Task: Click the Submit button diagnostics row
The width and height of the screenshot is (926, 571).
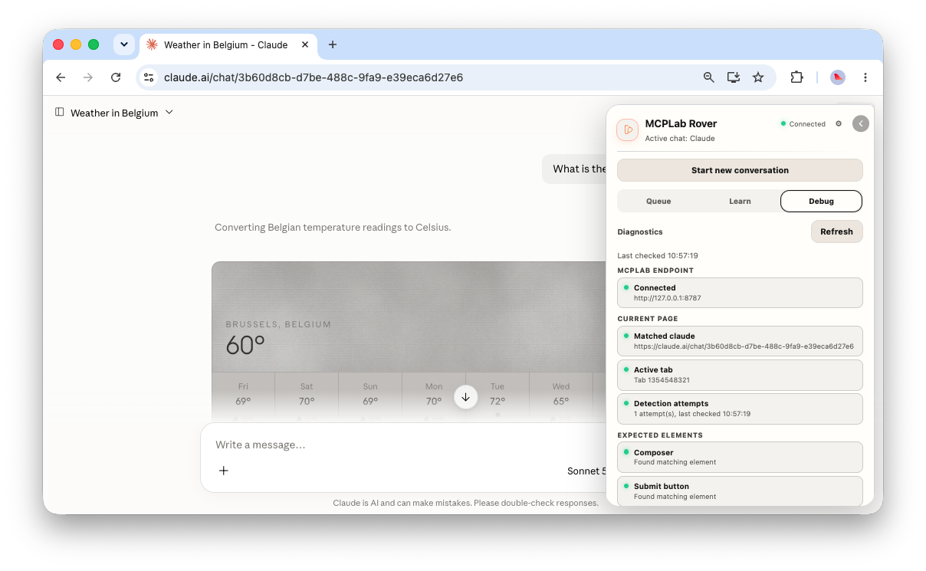Action: pyautogui.click(x=740, y=491)
